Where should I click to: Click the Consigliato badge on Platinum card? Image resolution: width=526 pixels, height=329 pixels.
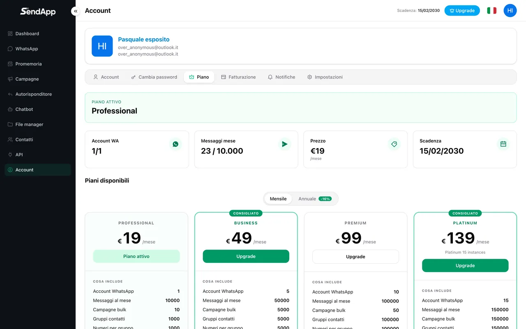[465, 213]
